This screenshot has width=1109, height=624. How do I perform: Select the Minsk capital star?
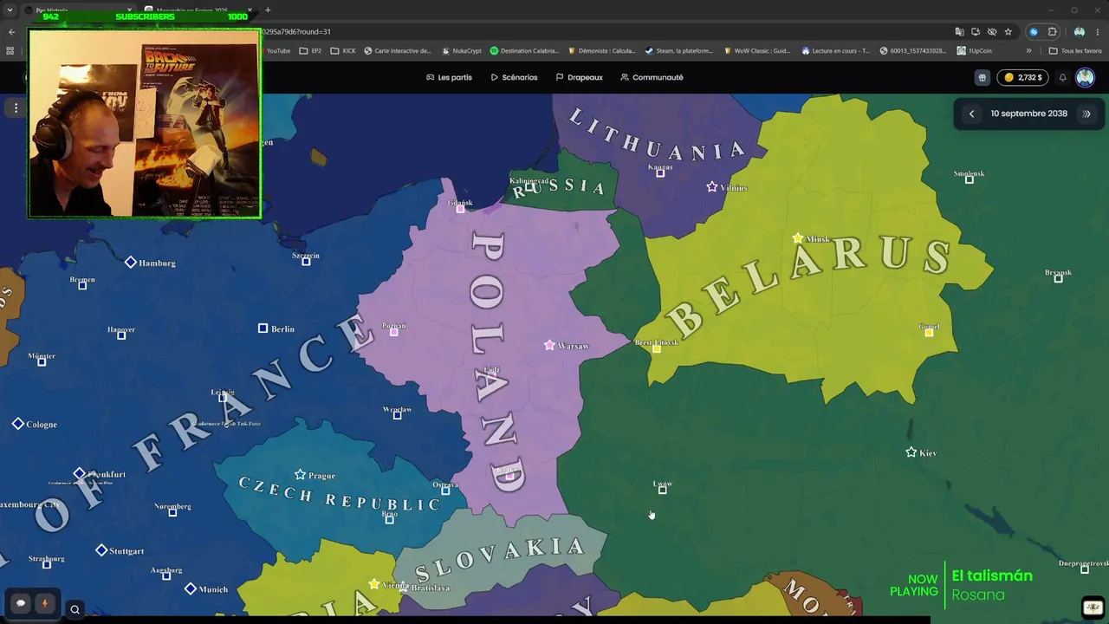tap(798, 238)
